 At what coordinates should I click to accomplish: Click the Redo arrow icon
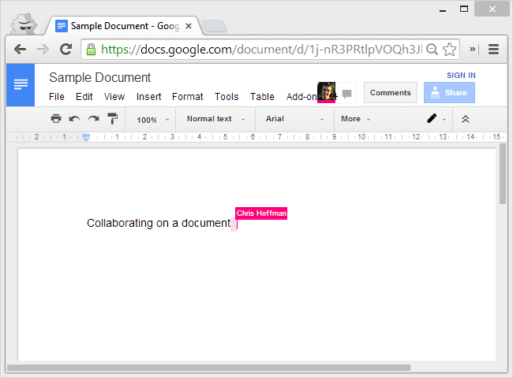(93, 119)
